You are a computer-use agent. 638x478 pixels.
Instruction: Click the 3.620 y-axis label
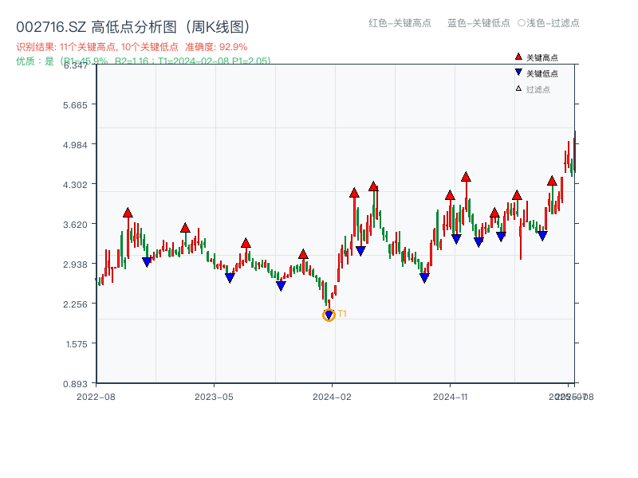point(75,225)
